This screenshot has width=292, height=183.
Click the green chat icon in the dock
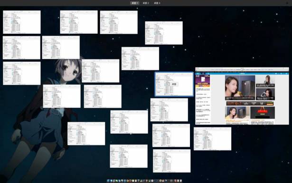tap(117, 181)
